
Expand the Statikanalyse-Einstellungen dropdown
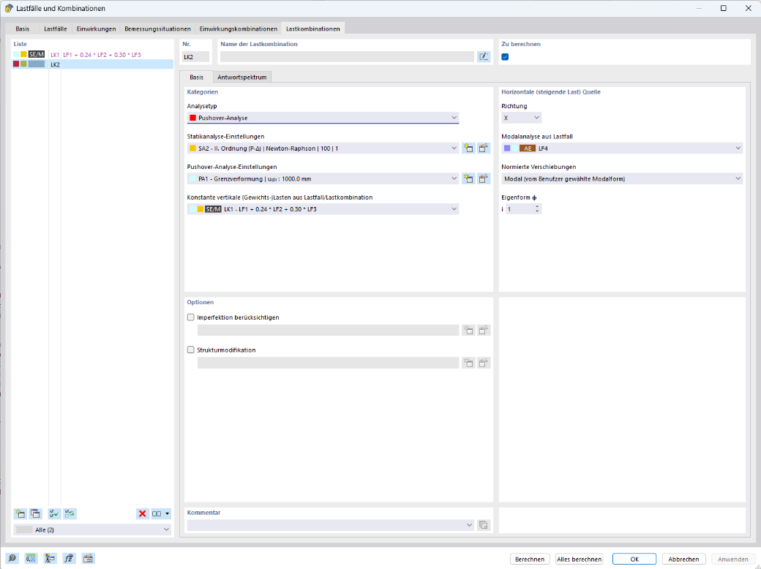(x=323, y=148)
